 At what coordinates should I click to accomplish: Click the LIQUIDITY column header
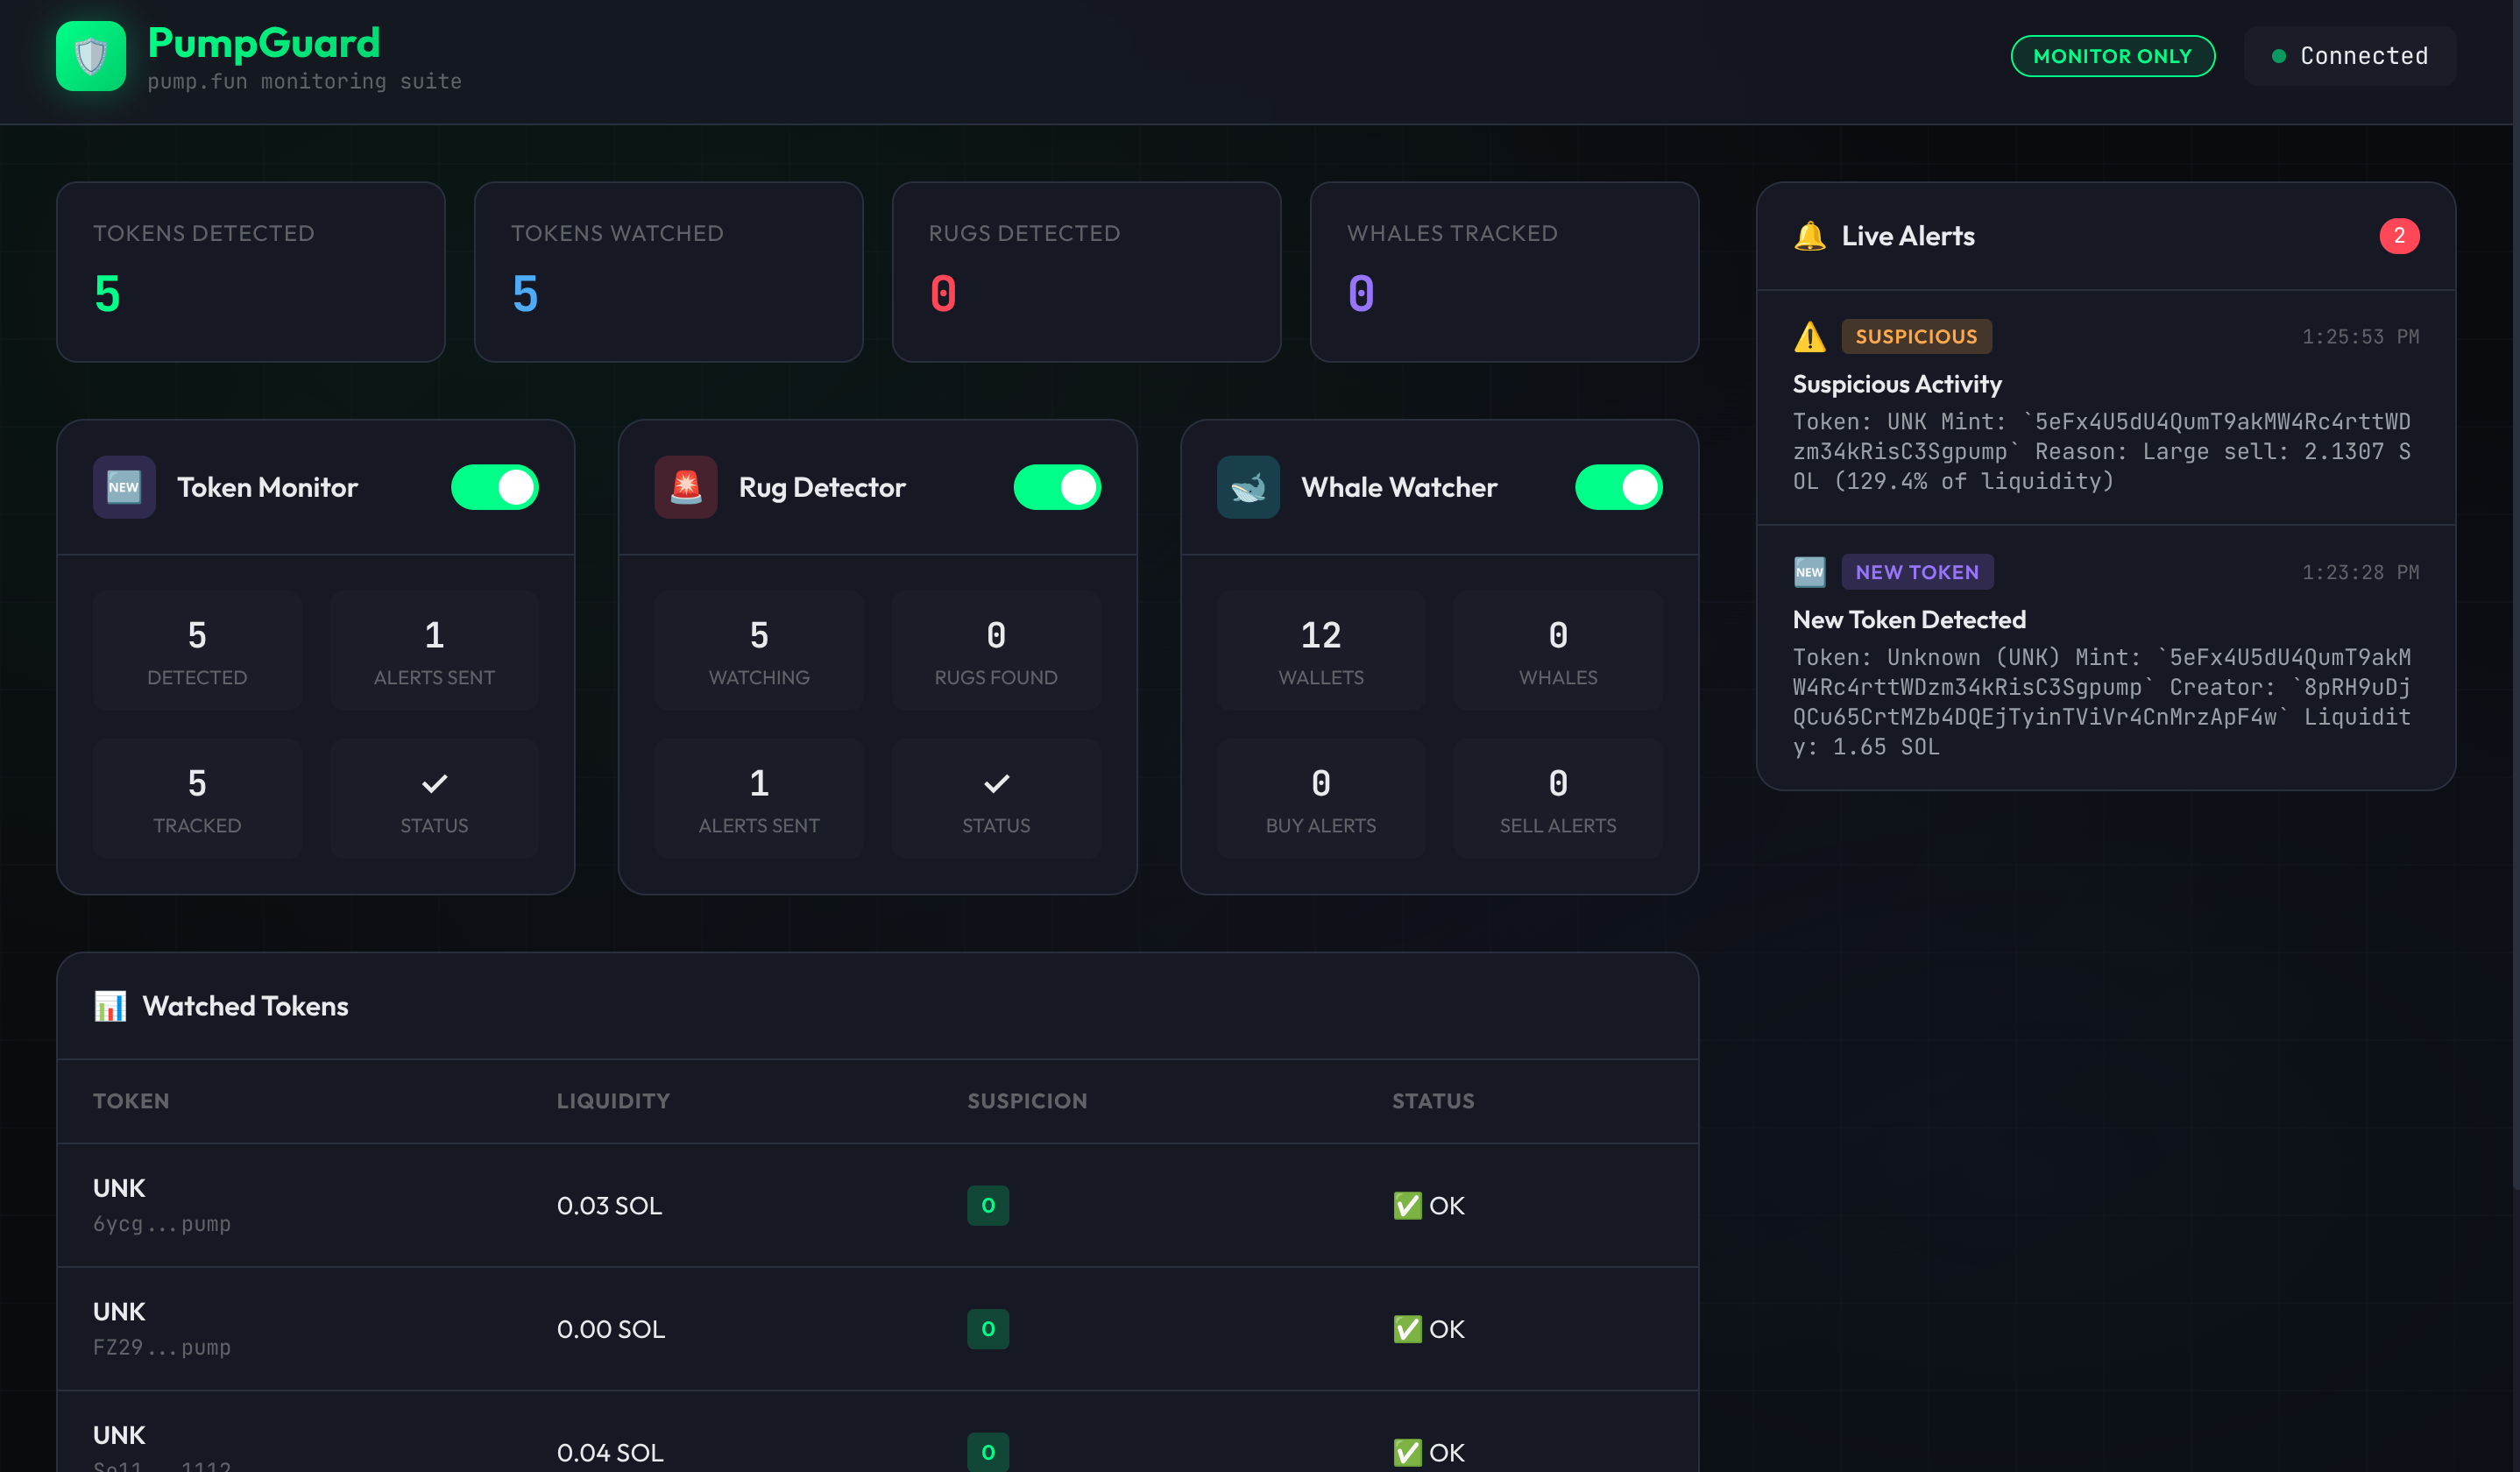[x=613, y=1101]
